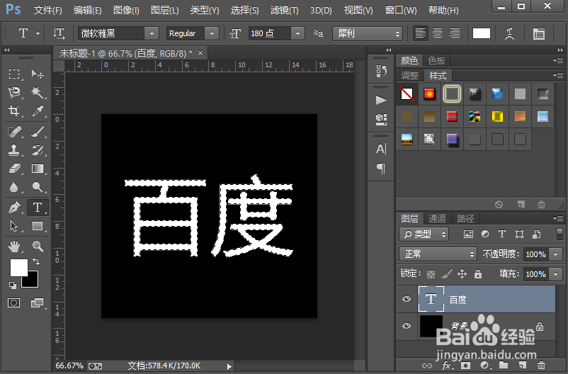The image size is (568, 374).
Task: Open the 滤镜(T) menu
Action: 285,10
